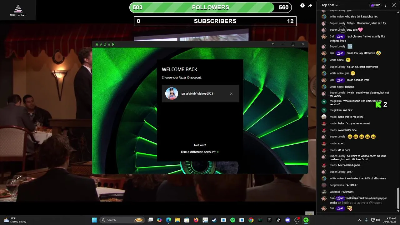
Task: Click the PRISM Live Studio logo
Action: [x=18, y=10]
